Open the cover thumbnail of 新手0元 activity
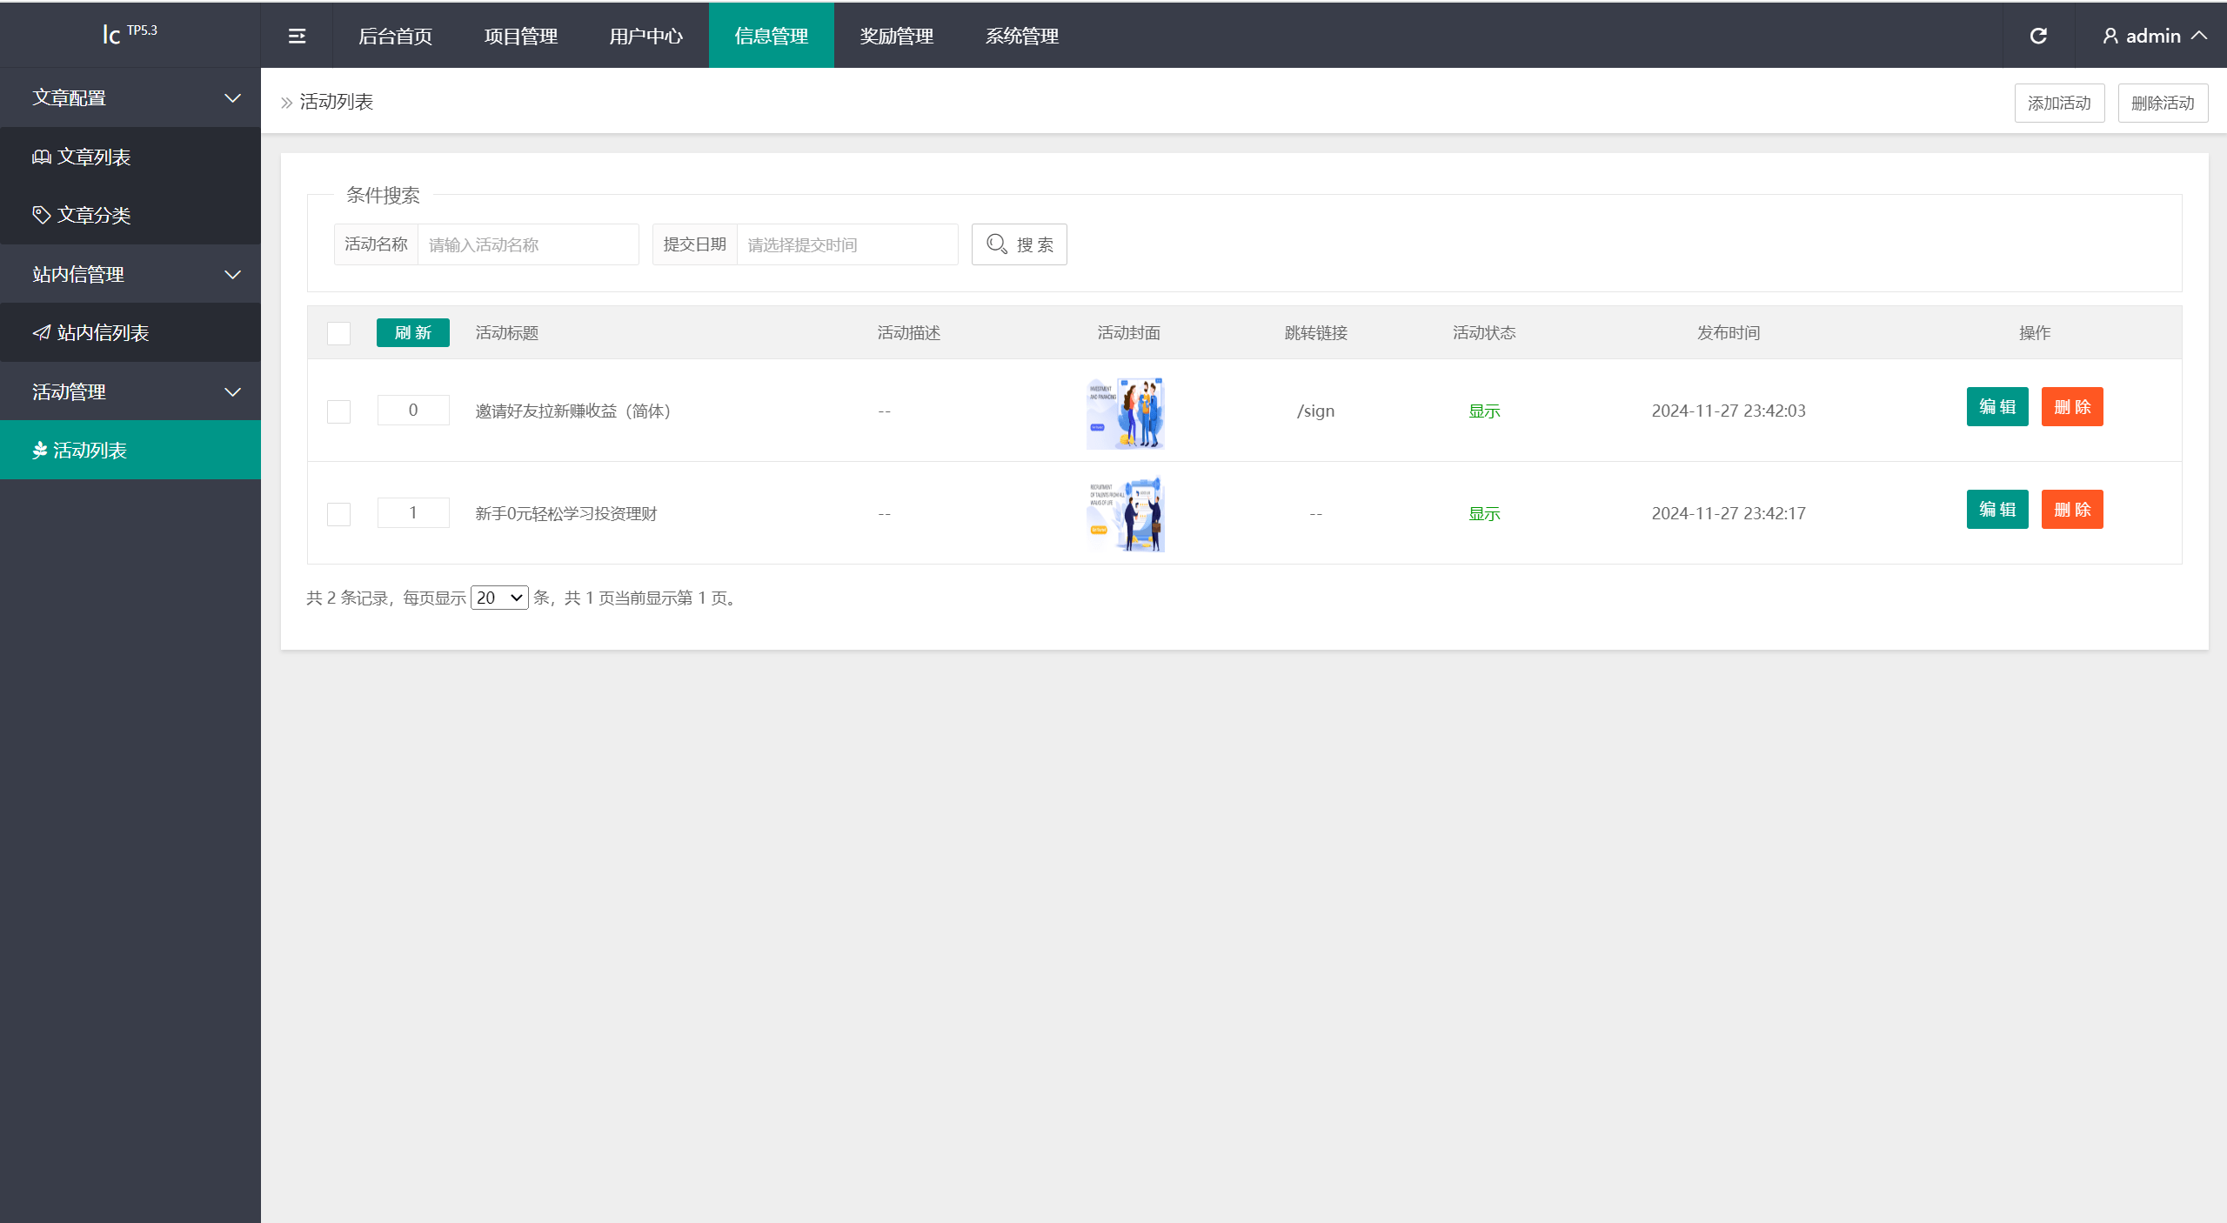The height and width of the screenshot is (1223, 2227). pos(1126,514)
